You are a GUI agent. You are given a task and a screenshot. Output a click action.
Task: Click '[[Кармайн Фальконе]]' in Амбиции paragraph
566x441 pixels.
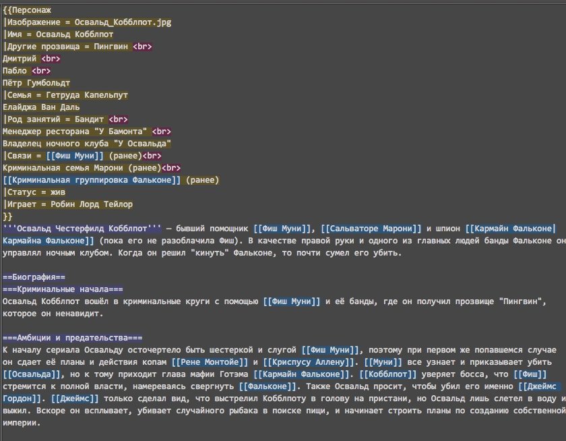point(301,374)
